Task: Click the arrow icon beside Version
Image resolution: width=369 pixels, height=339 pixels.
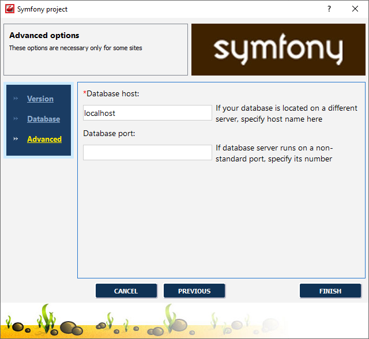Action: click(16, 99)
